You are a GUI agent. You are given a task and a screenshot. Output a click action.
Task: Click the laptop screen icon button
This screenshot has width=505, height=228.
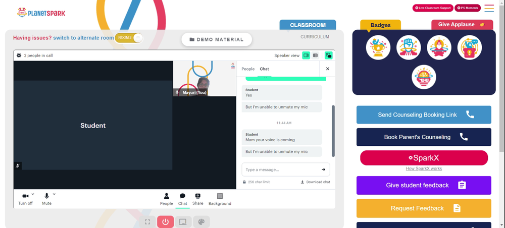tap(183, 222)
